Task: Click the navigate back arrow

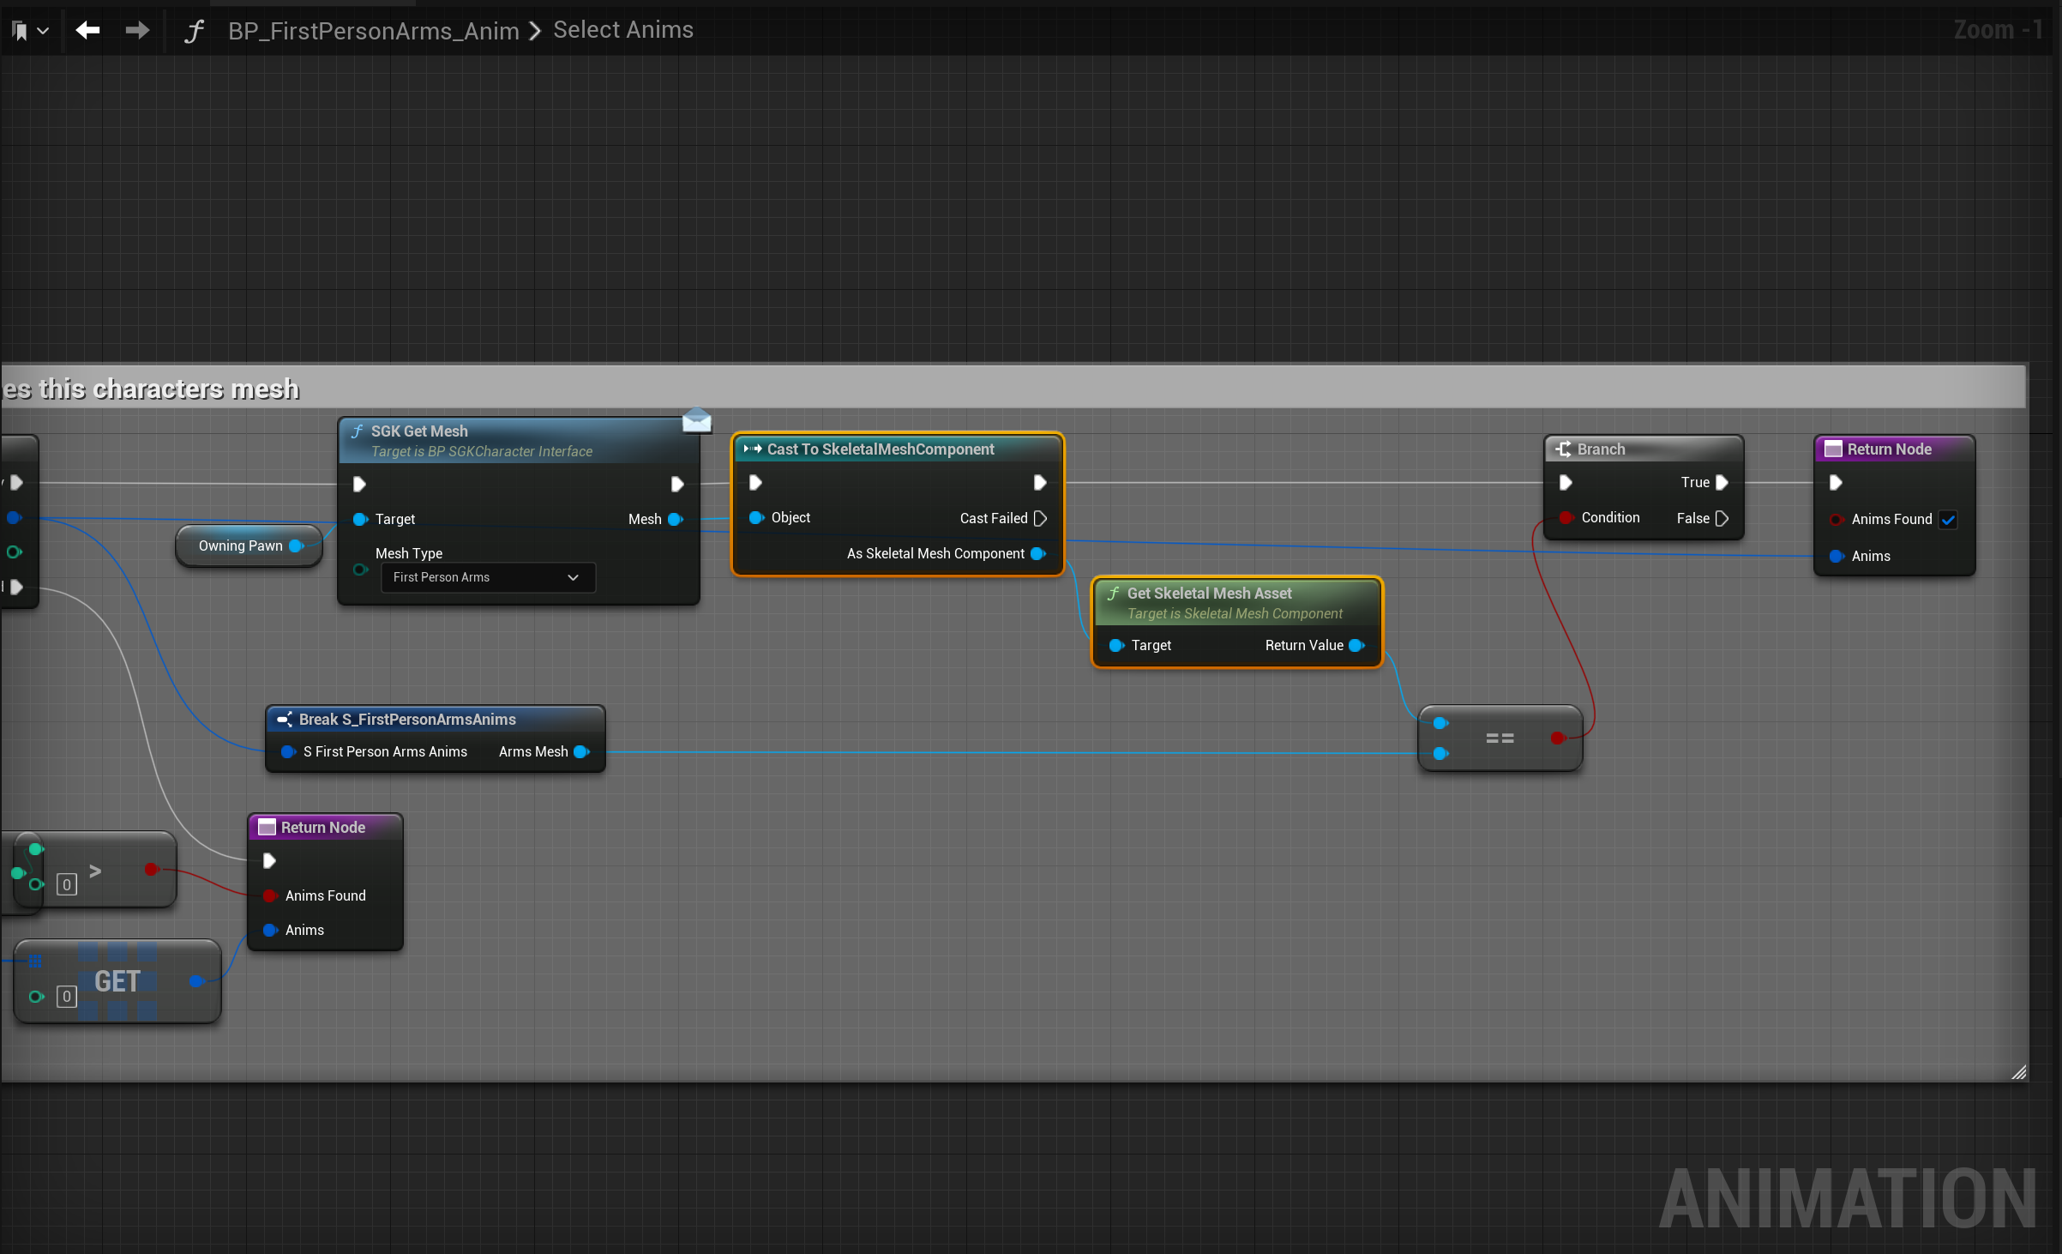Action: [87, 31]
